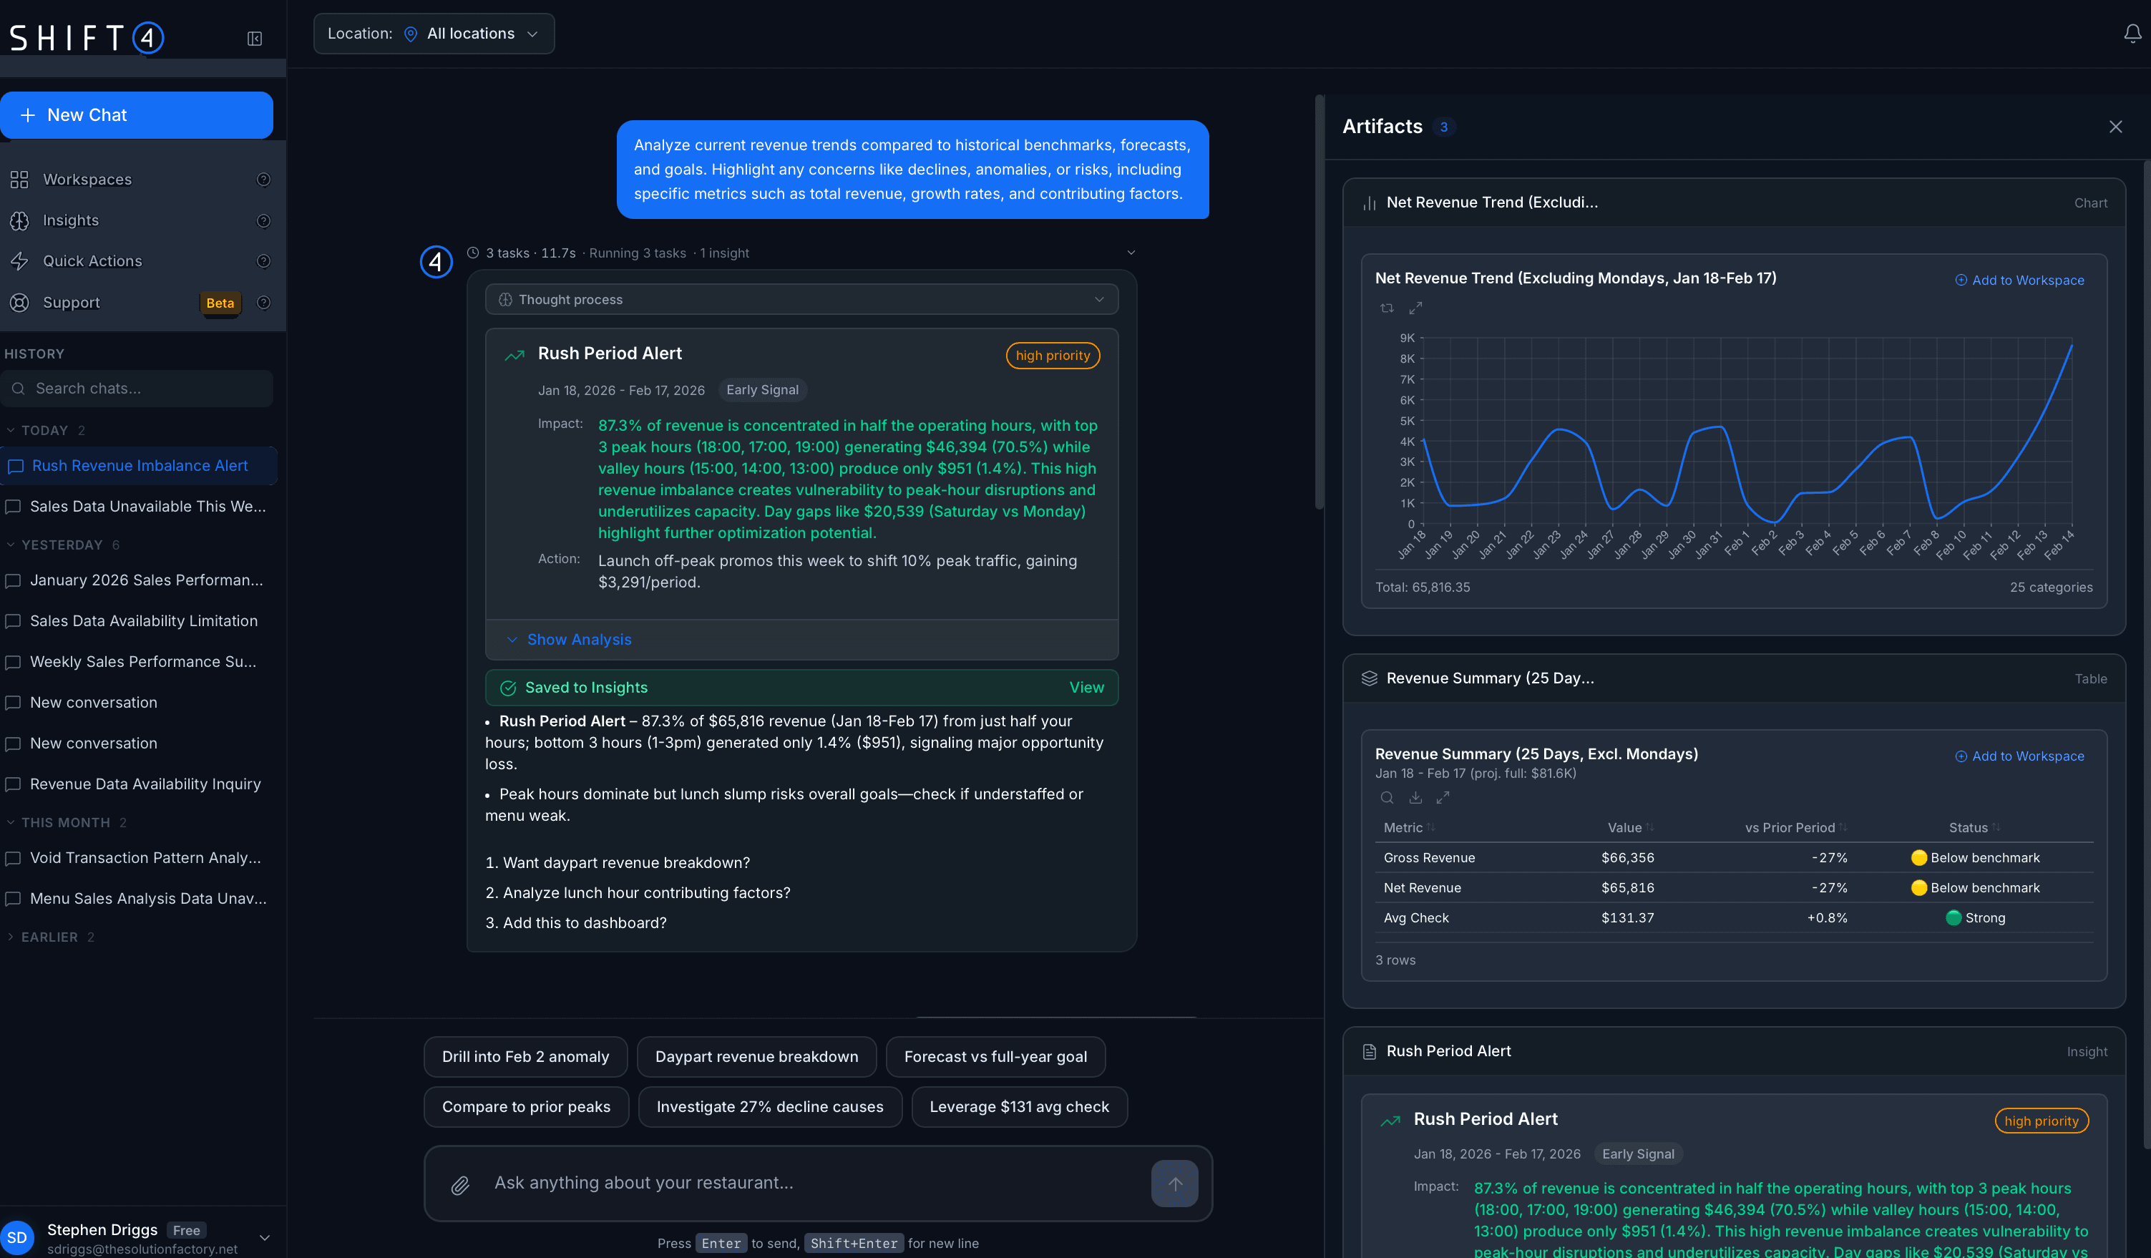Collapse the sidebar panel icon

[254, 39]
